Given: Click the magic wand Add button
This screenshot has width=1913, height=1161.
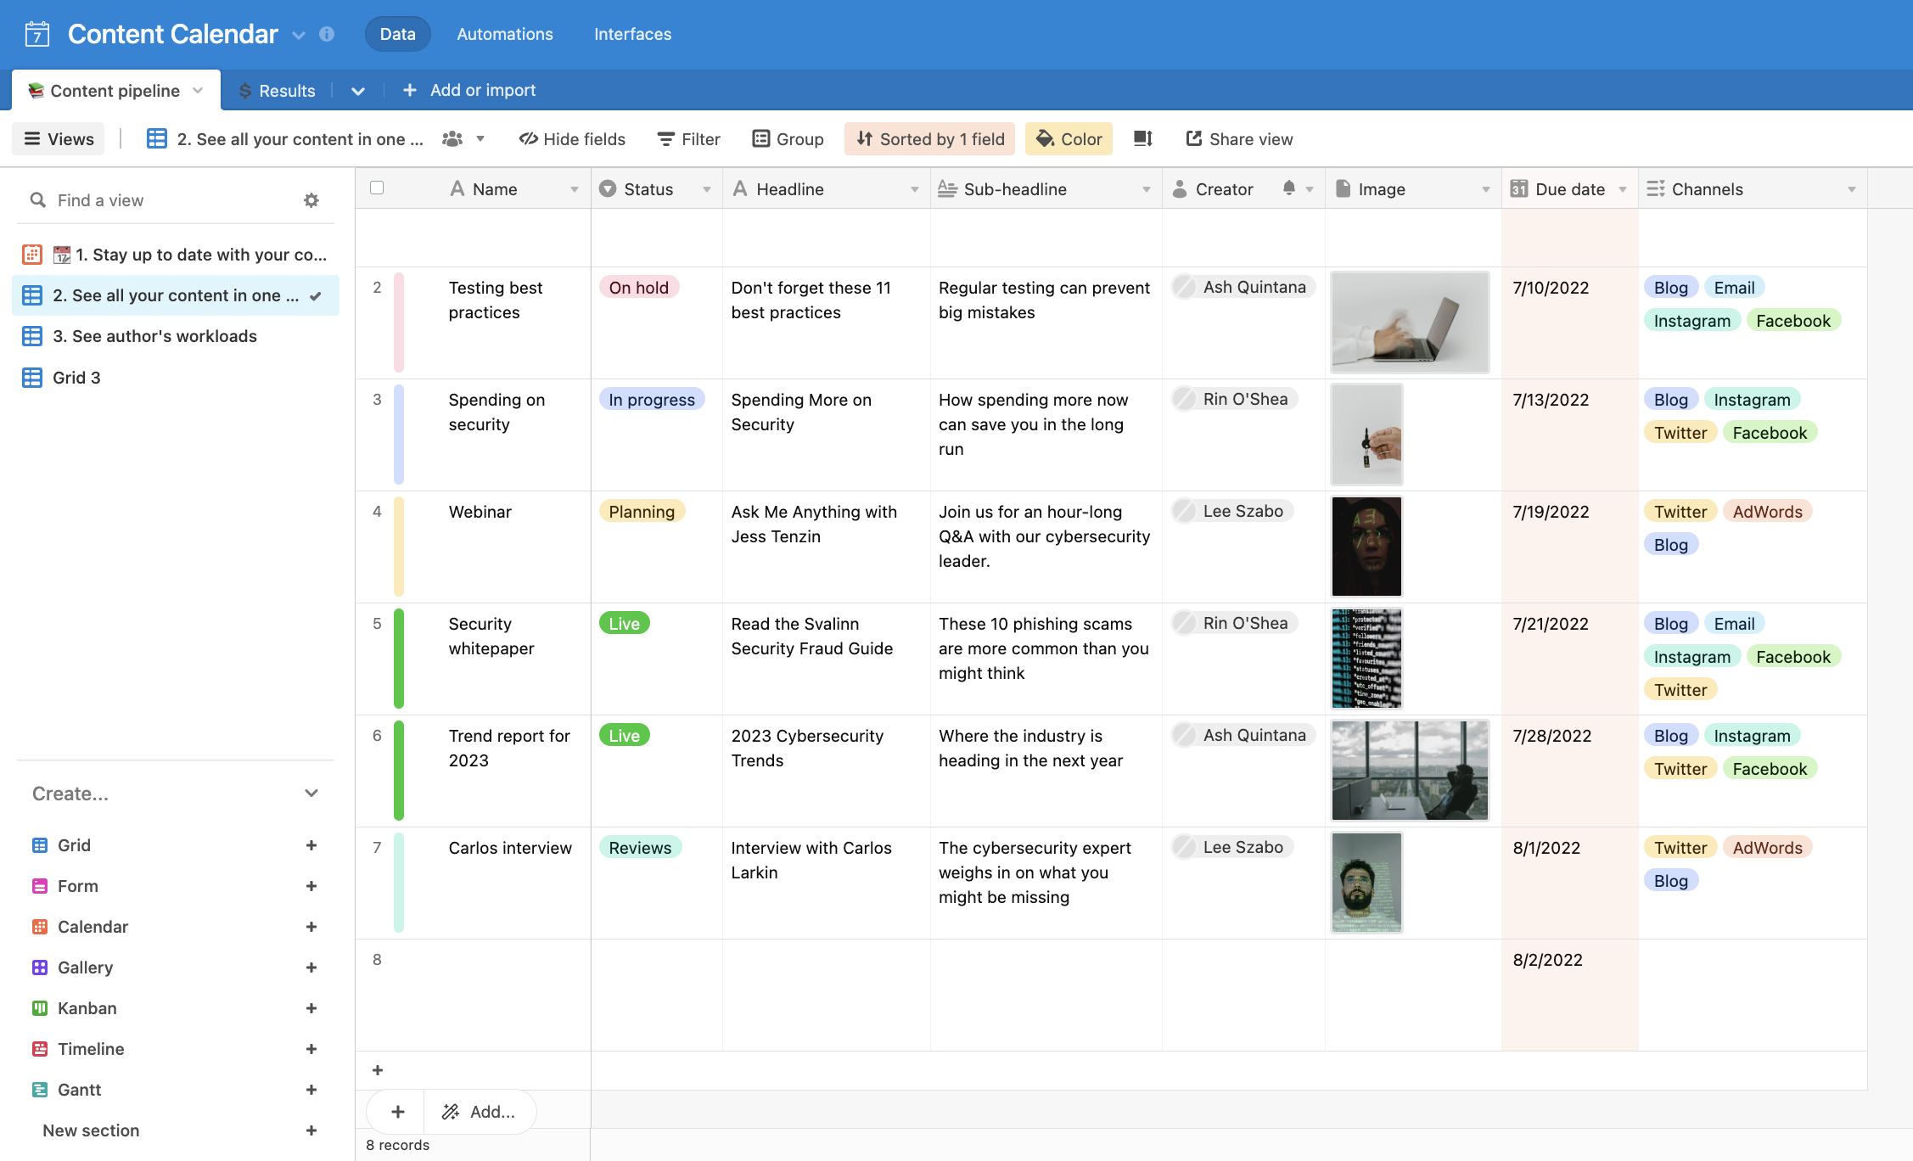Looking at the screenshot, I should (x=480, y=1112).
